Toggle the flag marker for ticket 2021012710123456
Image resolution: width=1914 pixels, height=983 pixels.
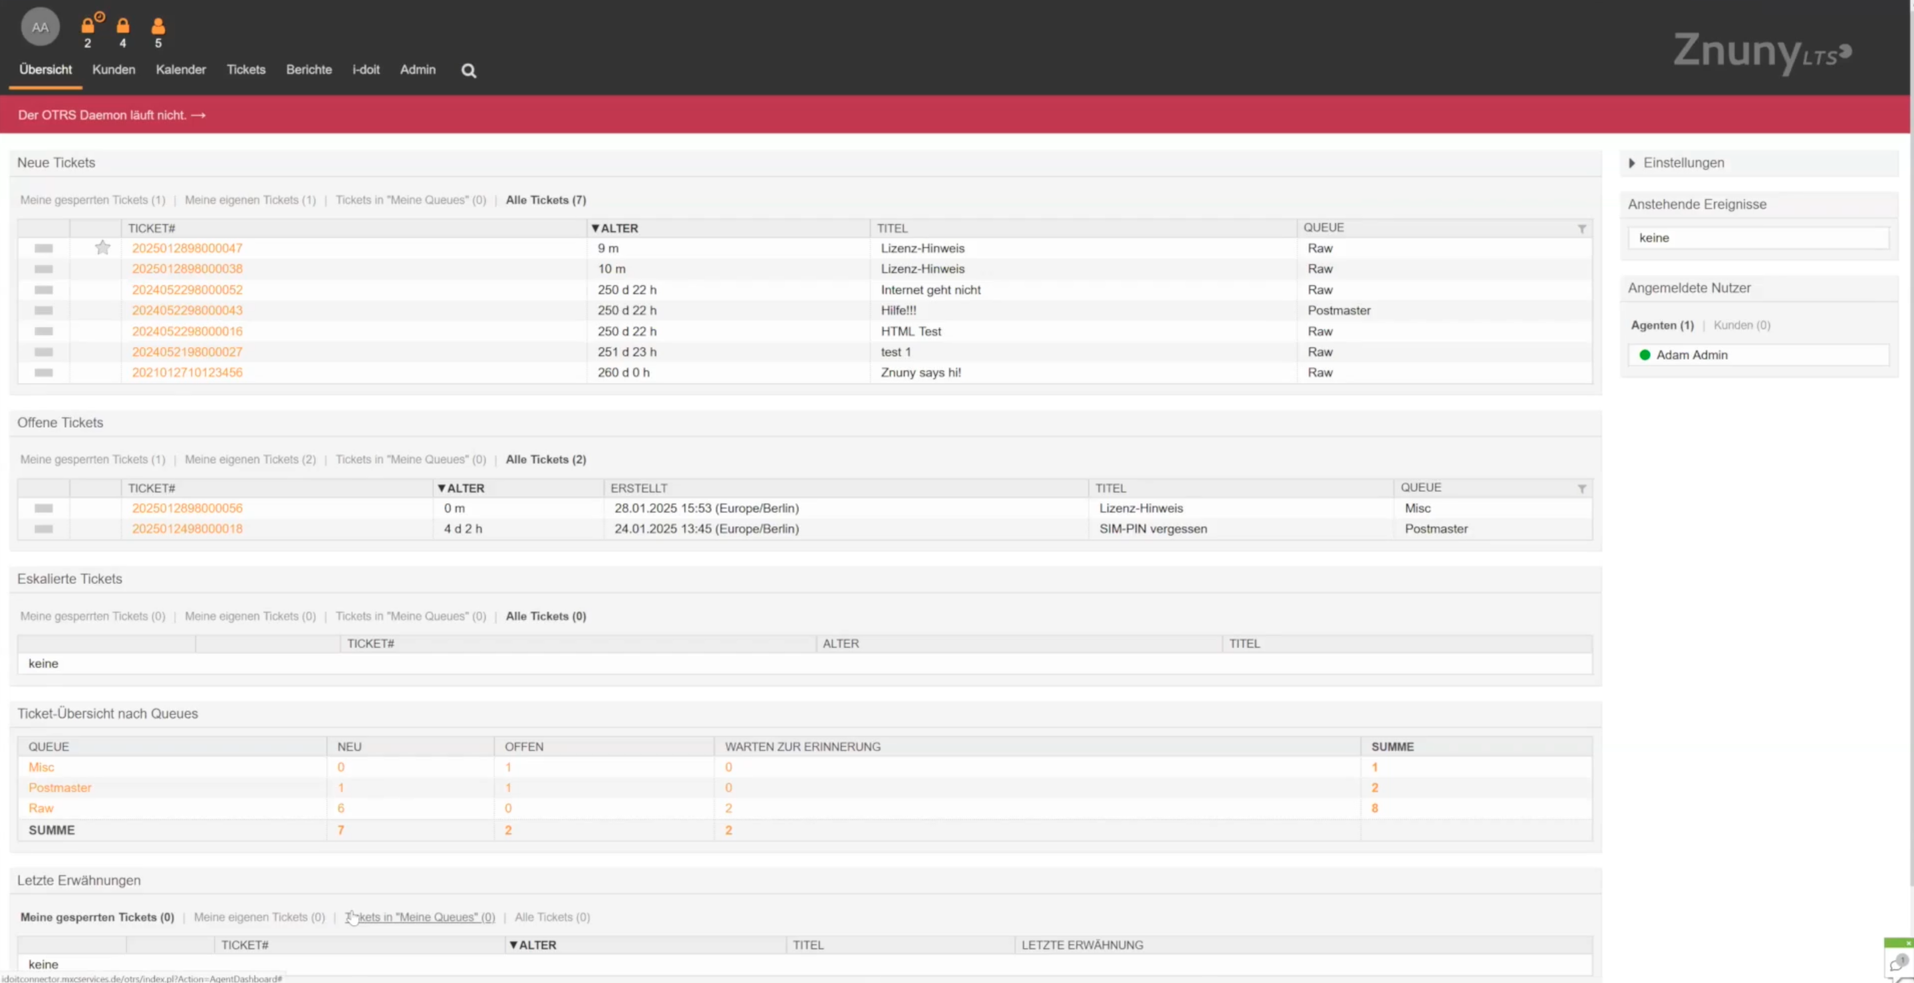tap(44, 373)
